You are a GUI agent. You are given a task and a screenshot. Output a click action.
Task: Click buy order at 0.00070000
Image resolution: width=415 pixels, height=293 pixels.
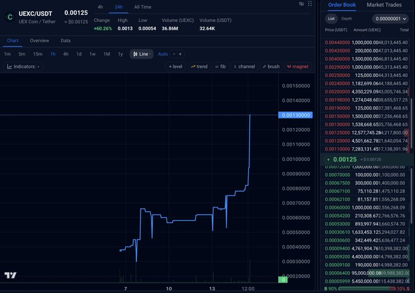pos(365,175)
